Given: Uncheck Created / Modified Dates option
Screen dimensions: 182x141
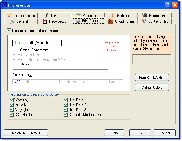Looking at the screenshot, I should click(x=65, y=115).
